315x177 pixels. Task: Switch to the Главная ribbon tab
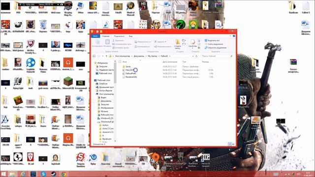pos(106,36)
